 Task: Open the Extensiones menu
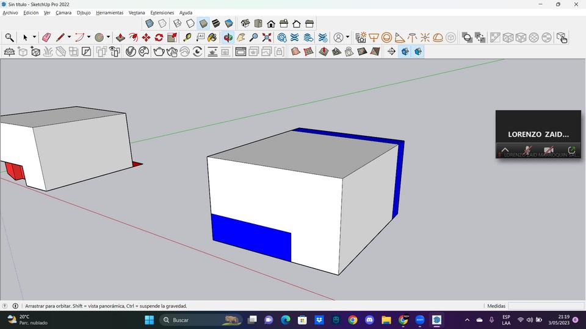[x=162, y=13]
